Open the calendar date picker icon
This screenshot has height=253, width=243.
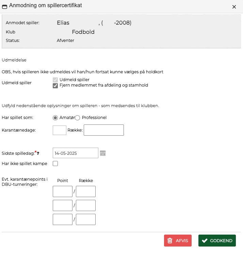(103, 153)
